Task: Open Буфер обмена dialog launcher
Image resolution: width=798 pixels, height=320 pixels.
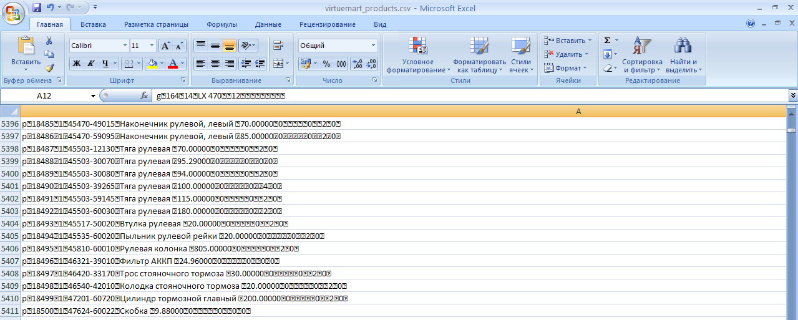Action: coord(59,80)
